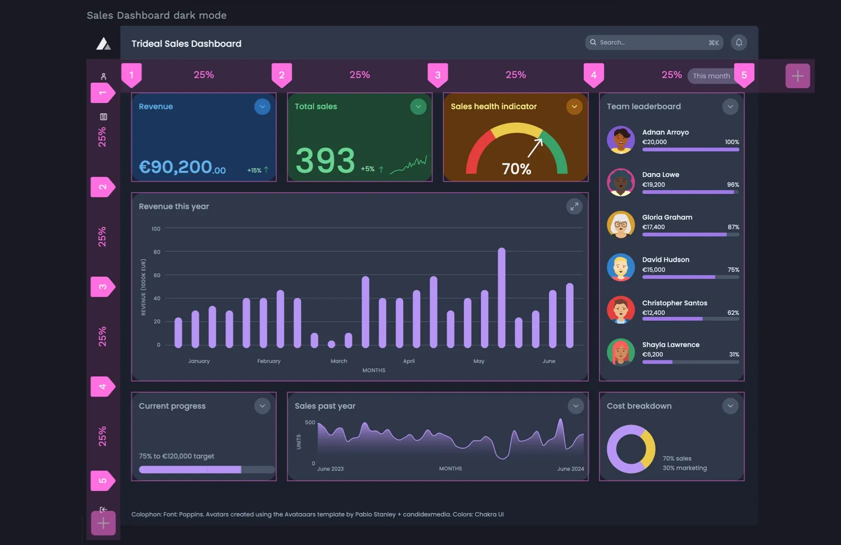841x545 pixels.
Task: Open the Total sales card dropdown chevron
Action: 418,107
